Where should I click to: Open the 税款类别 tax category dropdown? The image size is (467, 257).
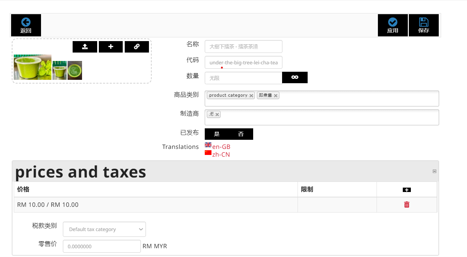(x=104, y=229)
